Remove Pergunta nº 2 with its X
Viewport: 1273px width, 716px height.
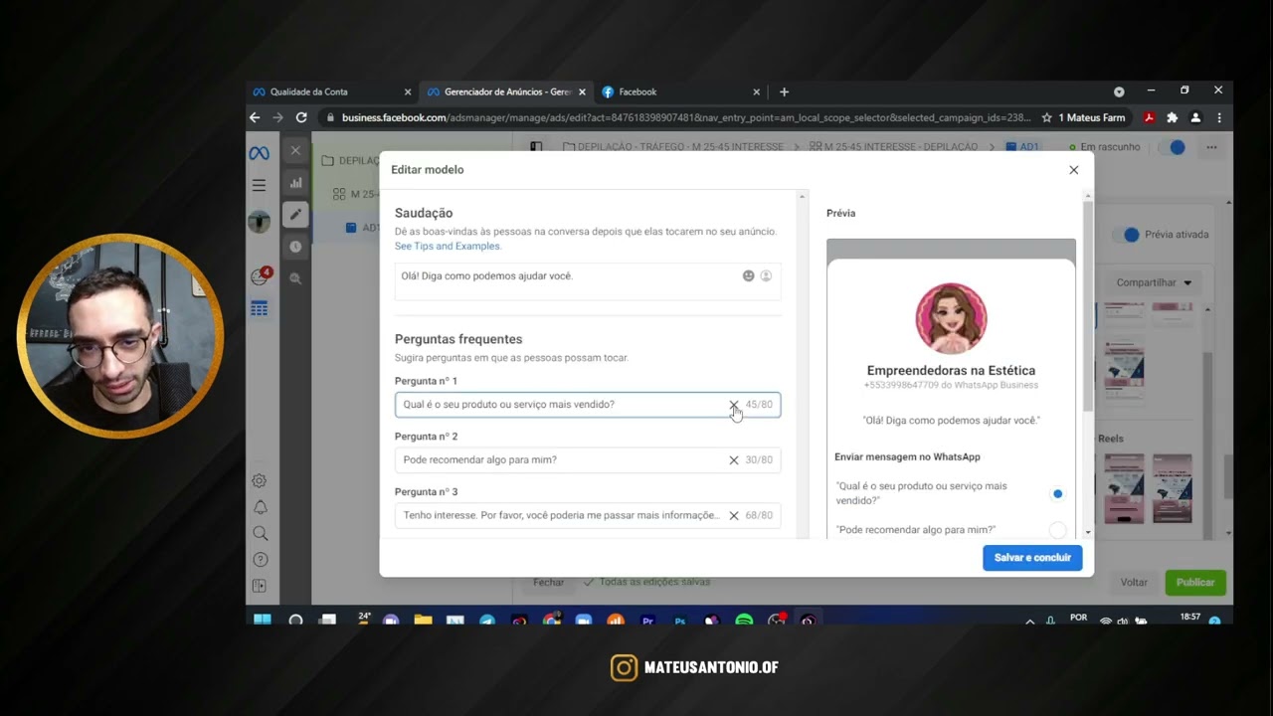point(734,460)
